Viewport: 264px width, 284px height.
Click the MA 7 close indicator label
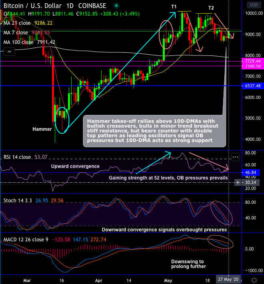[x=16, y=33]
